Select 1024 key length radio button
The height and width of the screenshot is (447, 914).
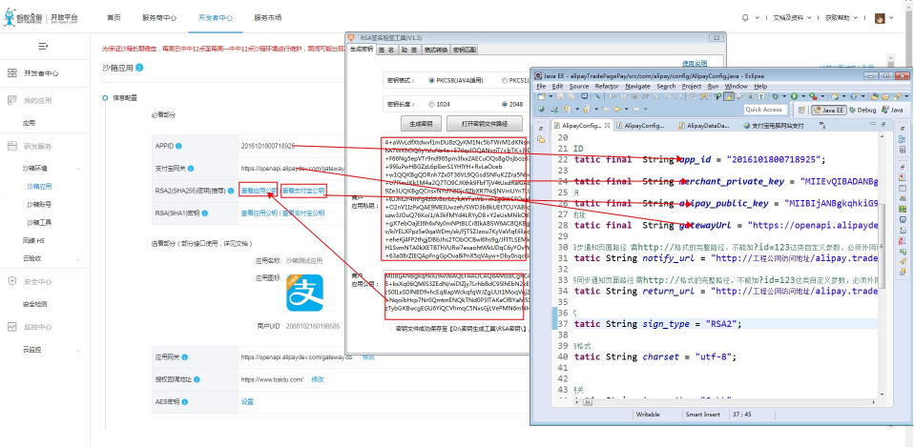click(431, 105)
